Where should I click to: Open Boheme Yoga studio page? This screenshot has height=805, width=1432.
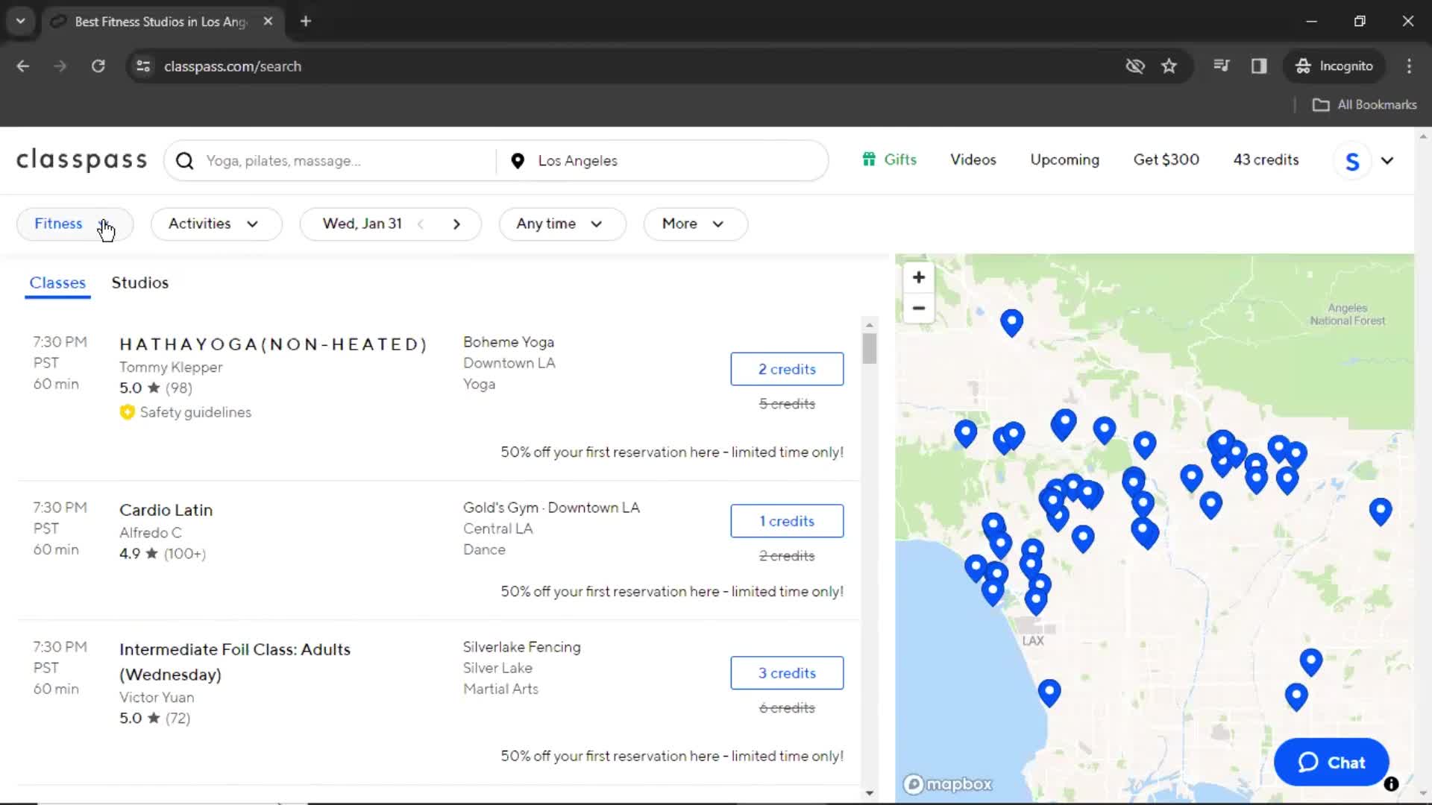click(x=509, y=342)
